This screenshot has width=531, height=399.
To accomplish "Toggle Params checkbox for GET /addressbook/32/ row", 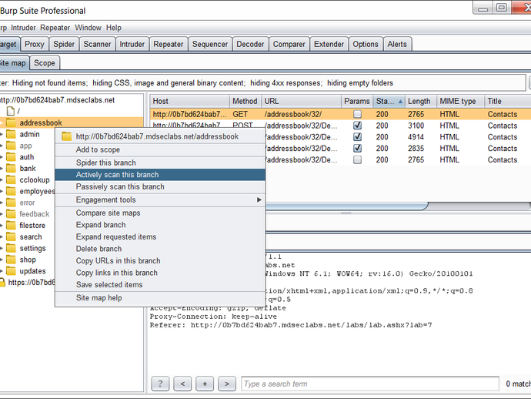I will (357, 114).
